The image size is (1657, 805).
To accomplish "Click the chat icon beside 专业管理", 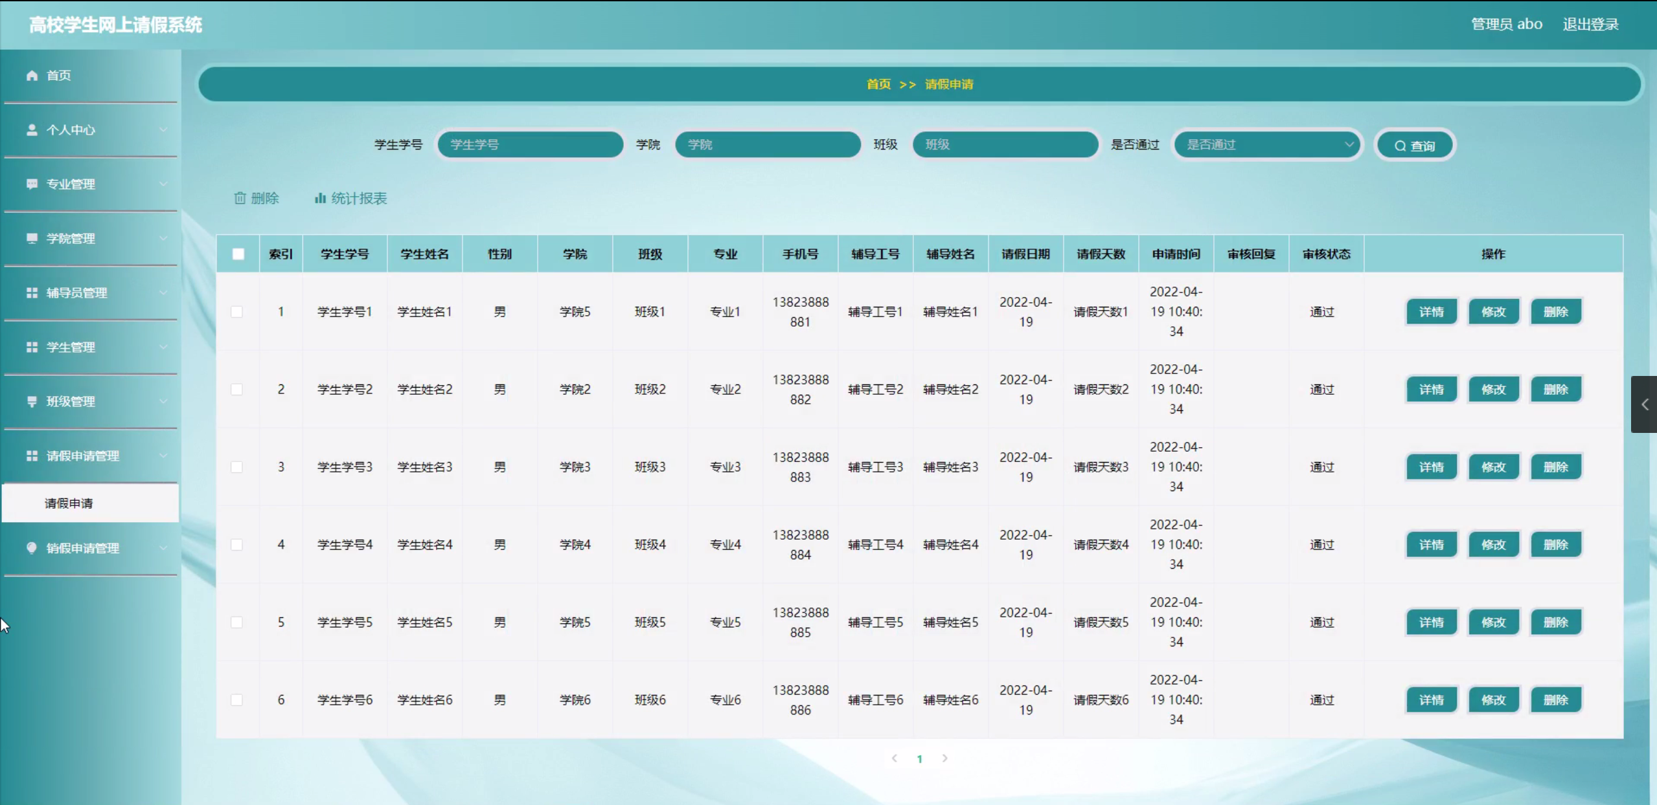I will click(32, 184).
